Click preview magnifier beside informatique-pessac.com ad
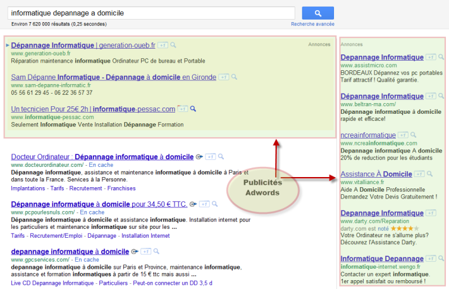This screenshot has width=449, height=289. point(194,109)
